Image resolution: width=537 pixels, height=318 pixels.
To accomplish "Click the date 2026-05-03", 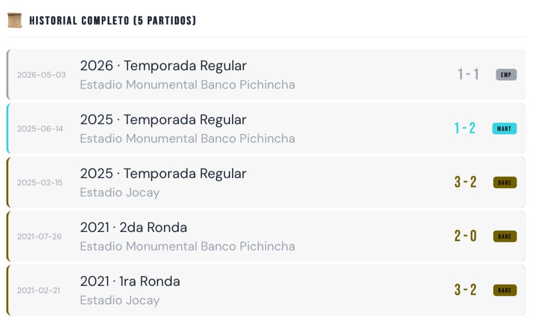I will click(41, 75).
